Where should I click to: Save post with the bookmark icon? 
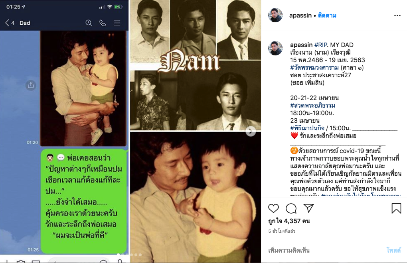(396, 208)
